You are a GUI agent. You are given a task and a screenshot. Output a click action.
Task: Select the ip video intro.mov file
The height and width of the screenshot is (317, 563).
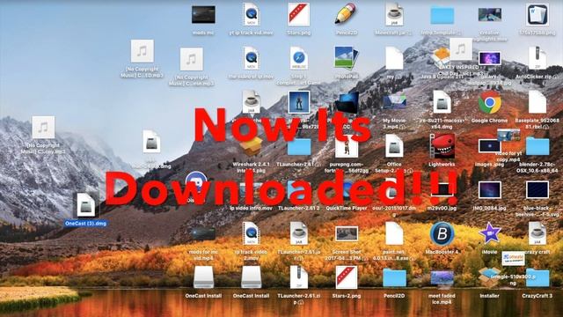(251, 190)
